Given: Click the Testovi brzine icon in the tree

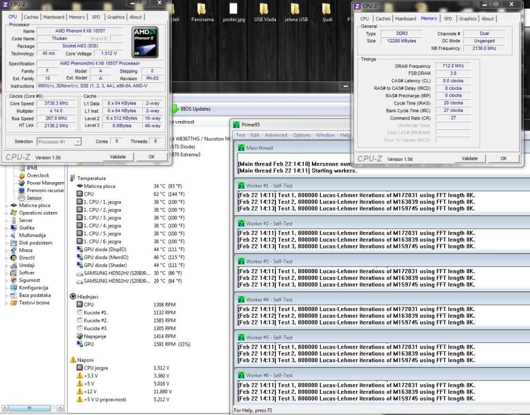Looking at the screenshot, I should point(13,303).
